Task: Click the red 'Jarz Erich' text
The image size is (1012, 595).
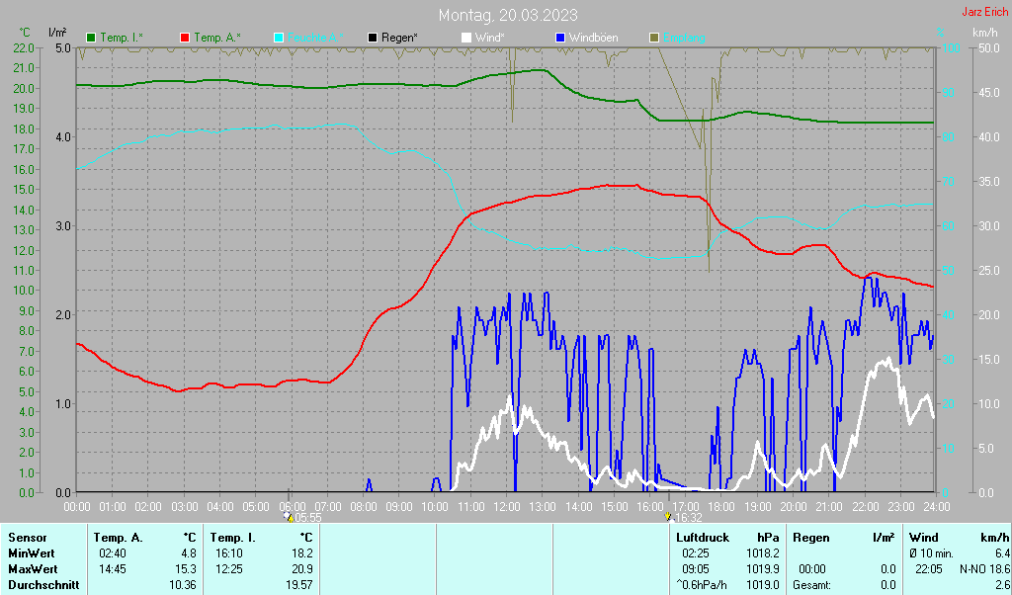Action: click(x=985, y=12)
